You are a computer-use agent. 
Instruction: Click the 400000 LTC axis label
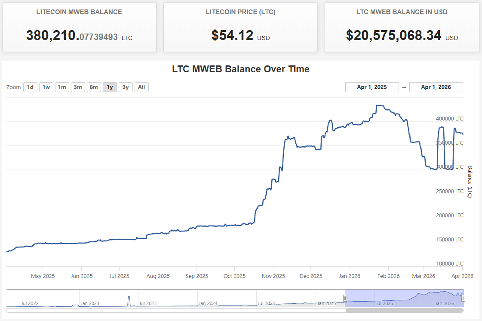point(449,118)
